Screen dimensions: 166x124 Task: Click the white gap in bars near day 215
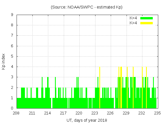coord(52,103)
